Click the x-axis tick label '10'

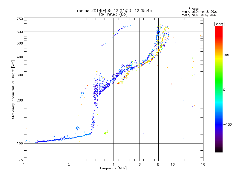point(173,164)
